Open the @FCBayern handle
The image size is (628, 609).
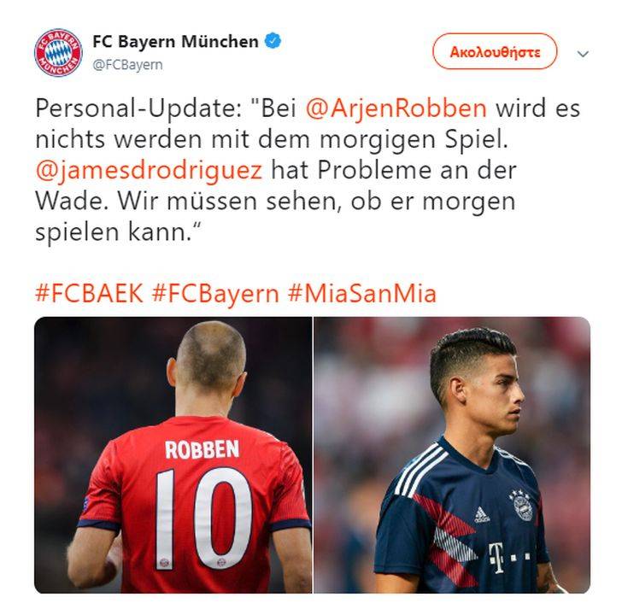click(127, 65)
